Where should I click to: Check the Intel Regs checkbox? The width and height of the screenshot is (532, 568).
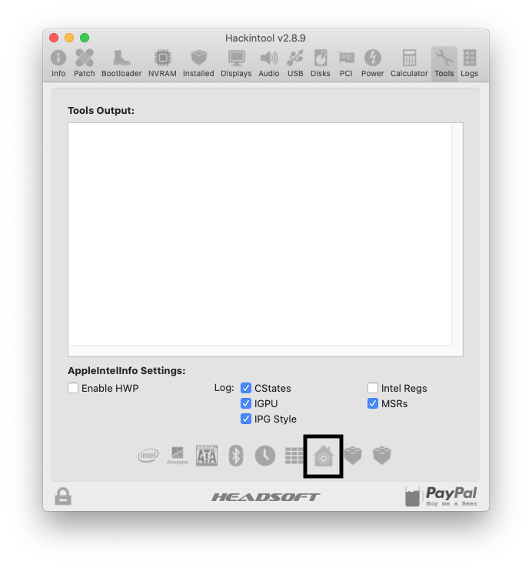373,388
